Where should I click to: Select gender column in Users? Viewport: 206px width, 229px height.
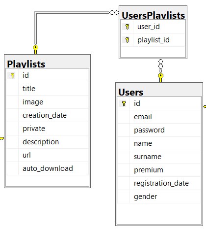pyautogui.click(x=159, y=196)
